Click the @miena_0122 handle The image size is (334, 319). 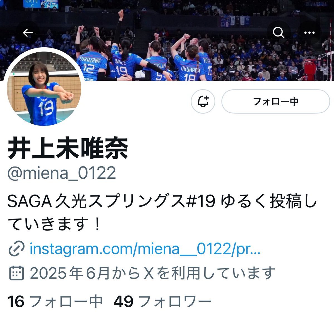62,173
